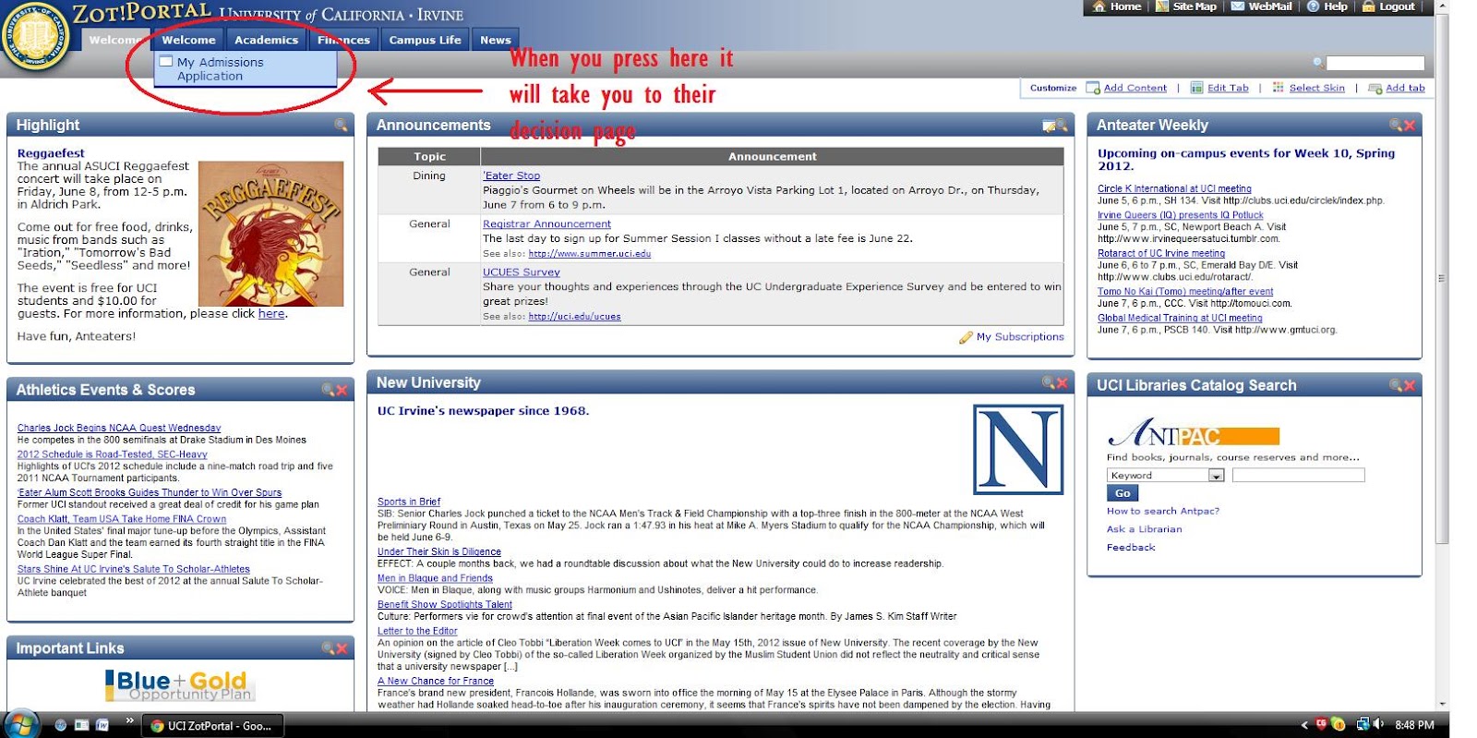Click the Highlight panel magnifier icon
1477x738 pixels.
click(341, 125)
